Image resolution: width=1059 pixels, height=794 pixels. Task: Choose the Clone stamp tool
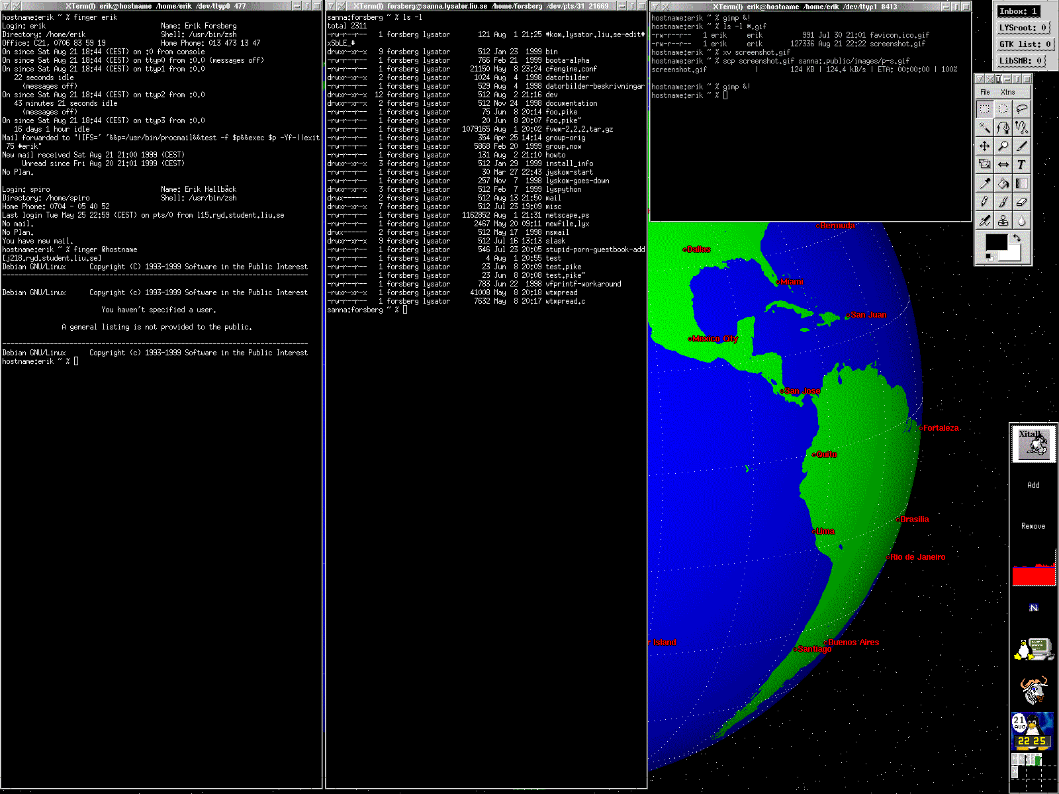coord(1003,220)
